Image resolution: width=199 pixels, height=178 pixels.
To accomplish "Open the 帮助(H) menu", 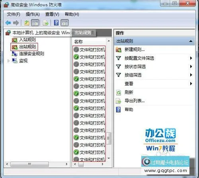I will (72, 14).
